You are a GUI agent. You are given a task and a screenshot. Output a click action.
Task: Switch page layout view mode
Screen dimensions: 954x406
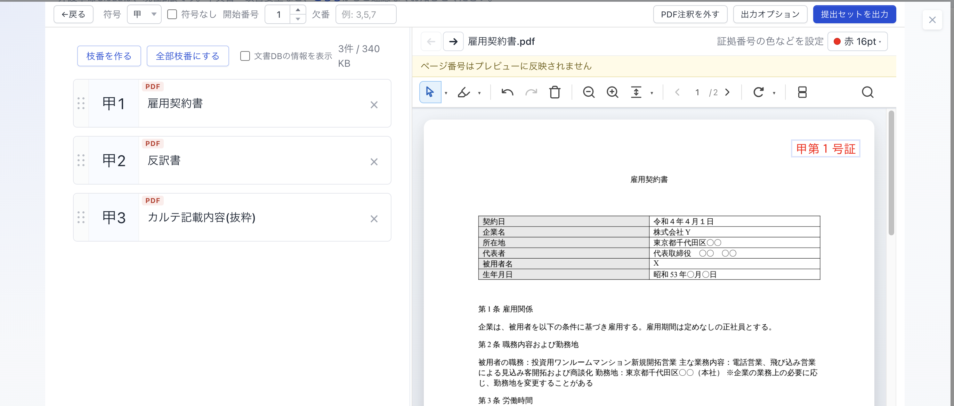pos(802,92)
